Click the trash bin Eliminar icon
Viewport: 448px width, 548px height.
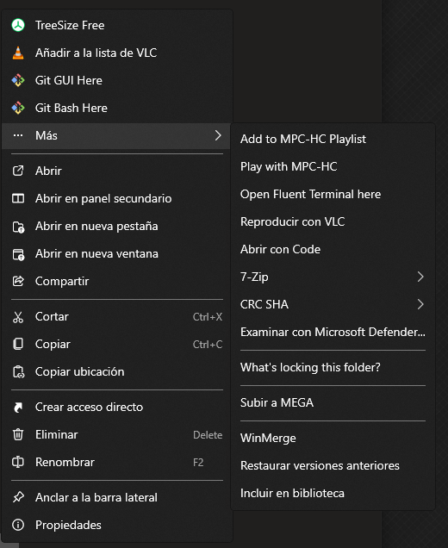[x=18, y=435]
